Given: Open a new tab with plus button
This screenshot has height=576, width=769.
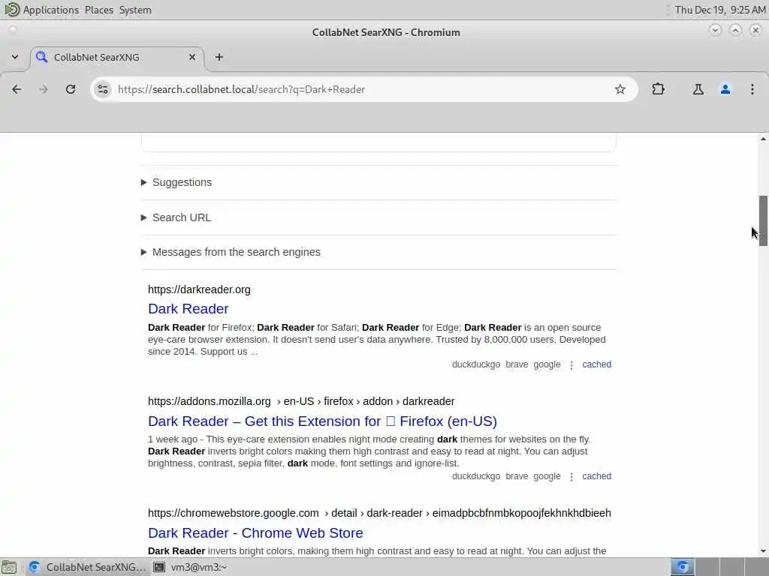Looking at the screenshot, I should (x=219, y=57).
